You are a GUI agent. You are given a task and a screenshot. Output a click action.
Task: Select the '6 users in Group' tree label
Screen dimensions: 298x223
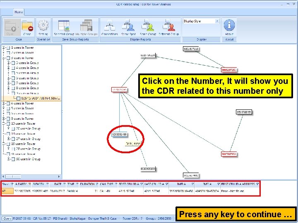27,78
